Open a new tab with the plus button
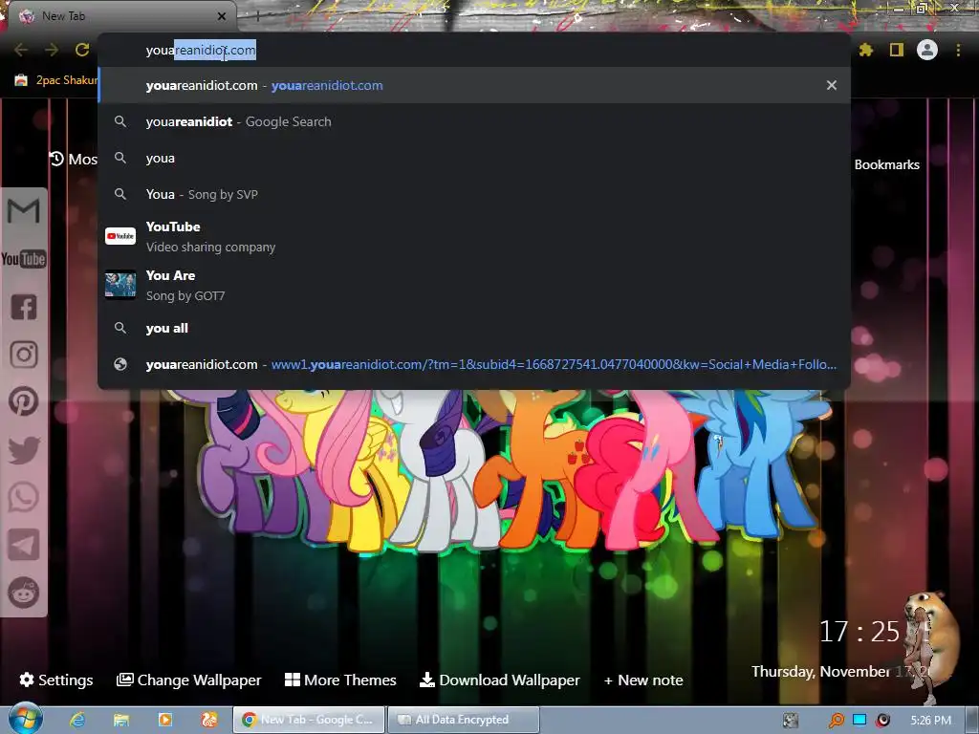This screenshot has width=979, height=734. [x=257, y=16]
